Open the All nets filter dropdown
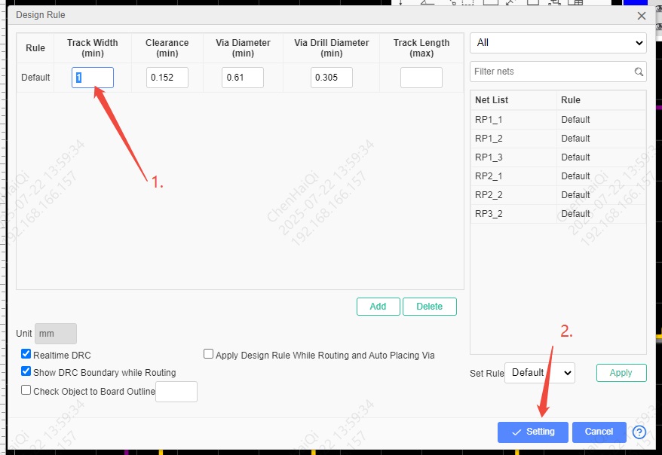Image resolution: width=662 pixels, height=455 pixels. pyautogui.click(x=558, y=43)
